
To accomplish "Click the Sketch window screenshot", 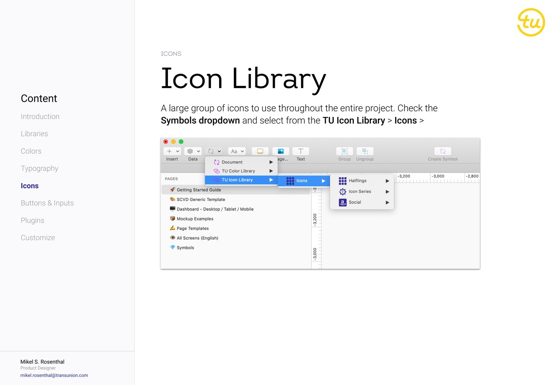I will coord(320,203).
